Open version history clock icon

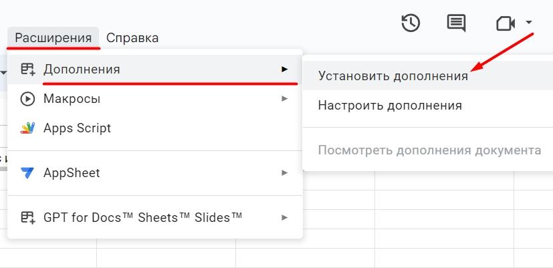410,23
